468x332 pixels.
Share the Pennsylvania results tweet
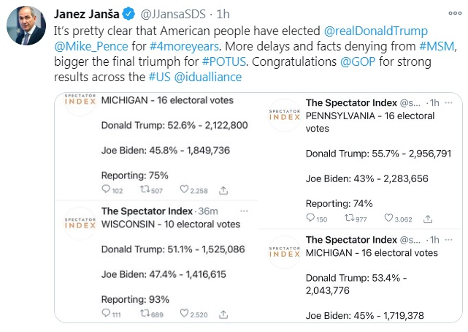tap(428, 218)
